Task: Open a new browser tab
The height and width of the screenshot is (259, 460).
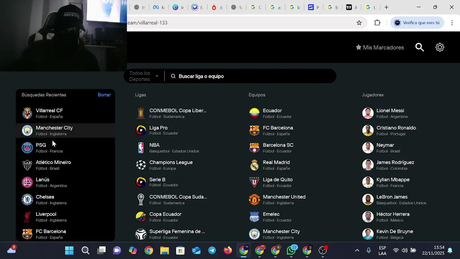Action: (x=386, y=7)
